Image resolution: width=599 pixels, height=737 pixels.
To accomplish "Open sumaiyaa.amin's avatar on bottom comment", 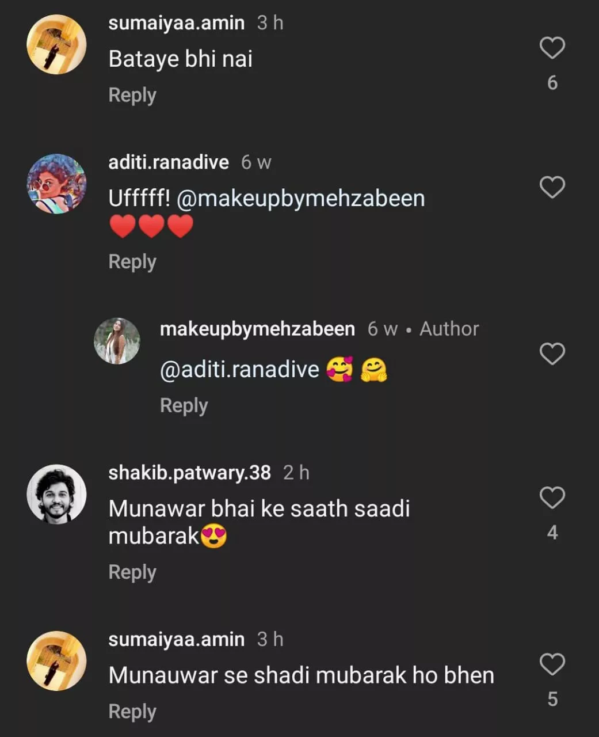I will tap(56, 661).
